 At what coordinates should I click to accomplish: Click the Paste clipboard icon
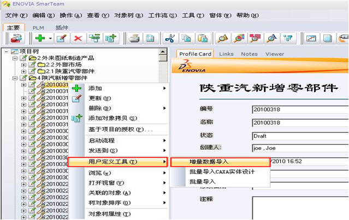203,39
